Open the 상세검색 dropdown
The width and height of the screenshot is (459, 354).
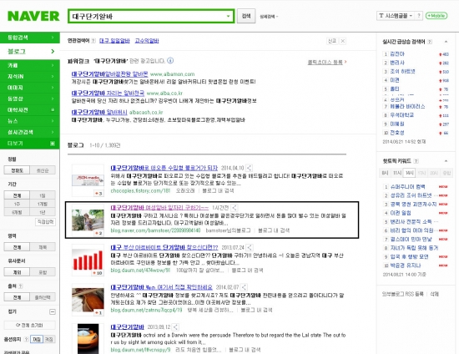(269, 17)
